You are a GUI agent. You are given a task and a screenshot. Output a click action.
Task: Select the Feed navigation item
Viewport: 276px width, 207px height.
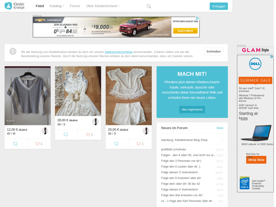point(40,6)
